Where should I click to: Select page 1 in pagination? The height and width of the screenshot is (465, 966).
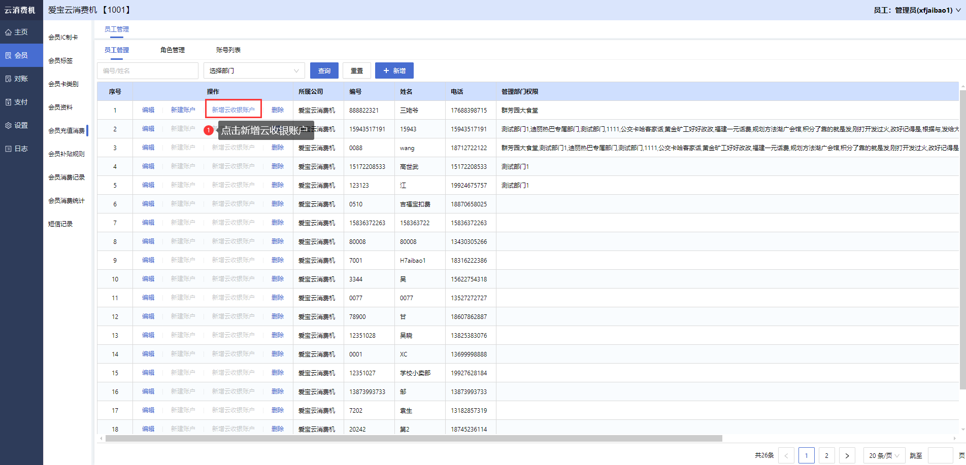tap(807, 455)
